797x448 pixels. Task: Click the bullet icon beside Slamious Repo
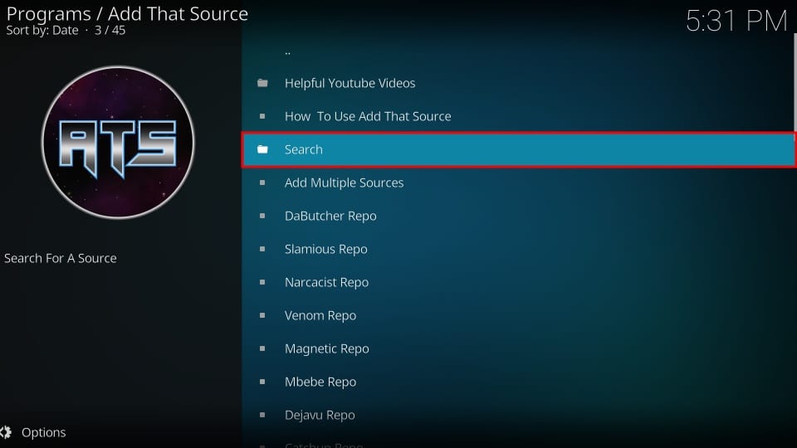click(262, 249)
